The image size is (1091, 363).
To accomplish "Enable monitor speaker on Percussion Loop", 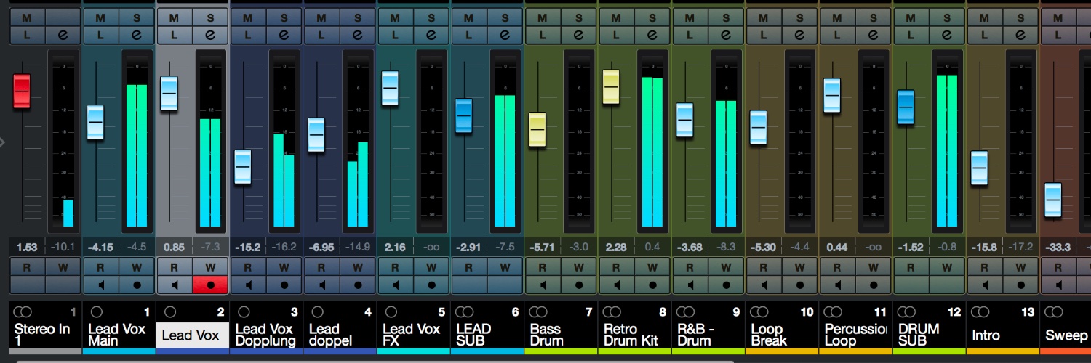I will click(x=838, y=285).
